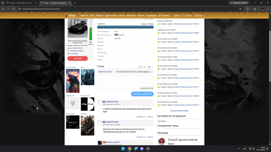Click the Оставить сообщение button
This screenshot has height=152, width=271.
142,94
